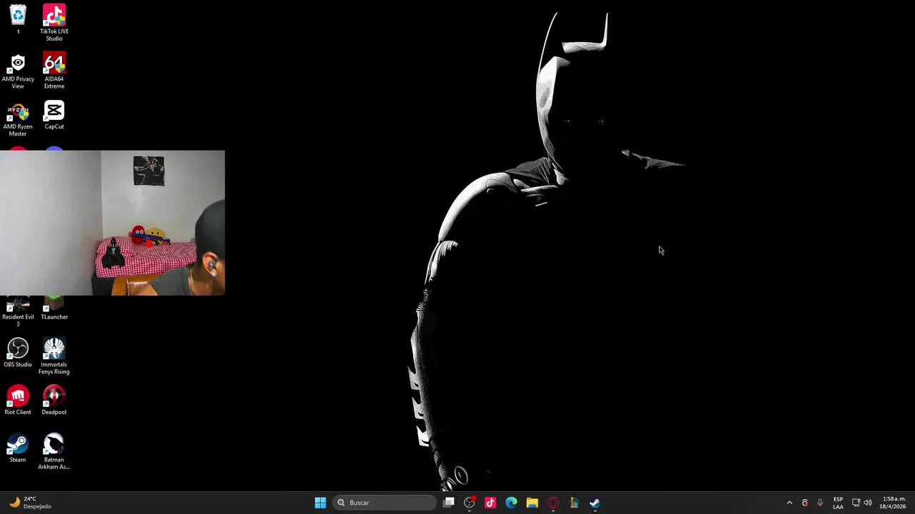Open Opera GX from the taskbar
Image resolution: width=915 pixels, height=514 pixels.
point(553,503)
